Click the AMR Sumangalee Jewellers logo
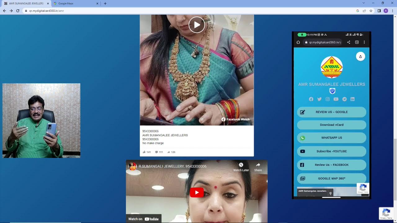The height and width of the screenshot is (223, 397). (332, 67)
